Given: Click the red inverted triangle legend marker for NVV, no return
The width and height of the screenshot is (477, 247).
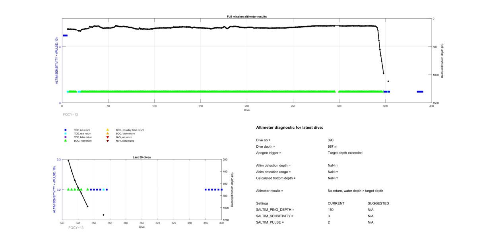Looking at the screenshot, I should (108, 137).
